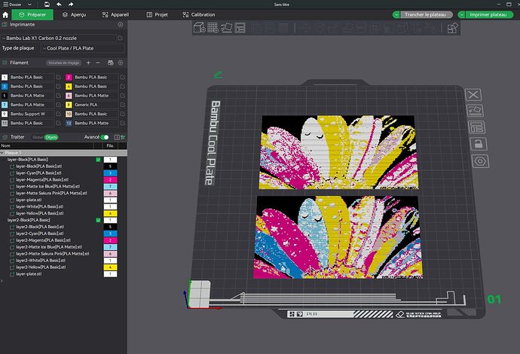Click the AMS filament sync icon
The image size is (520, 354).
tap(111, 63)
